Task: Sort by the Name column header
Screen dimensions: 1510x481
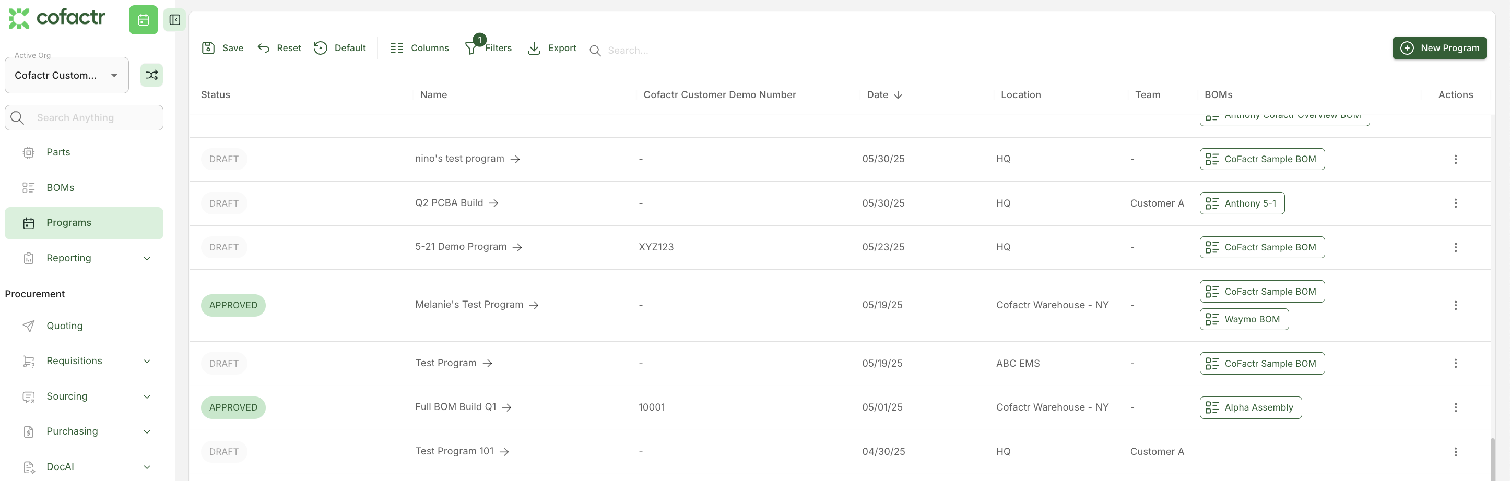Action: click(x=433, y=95)
